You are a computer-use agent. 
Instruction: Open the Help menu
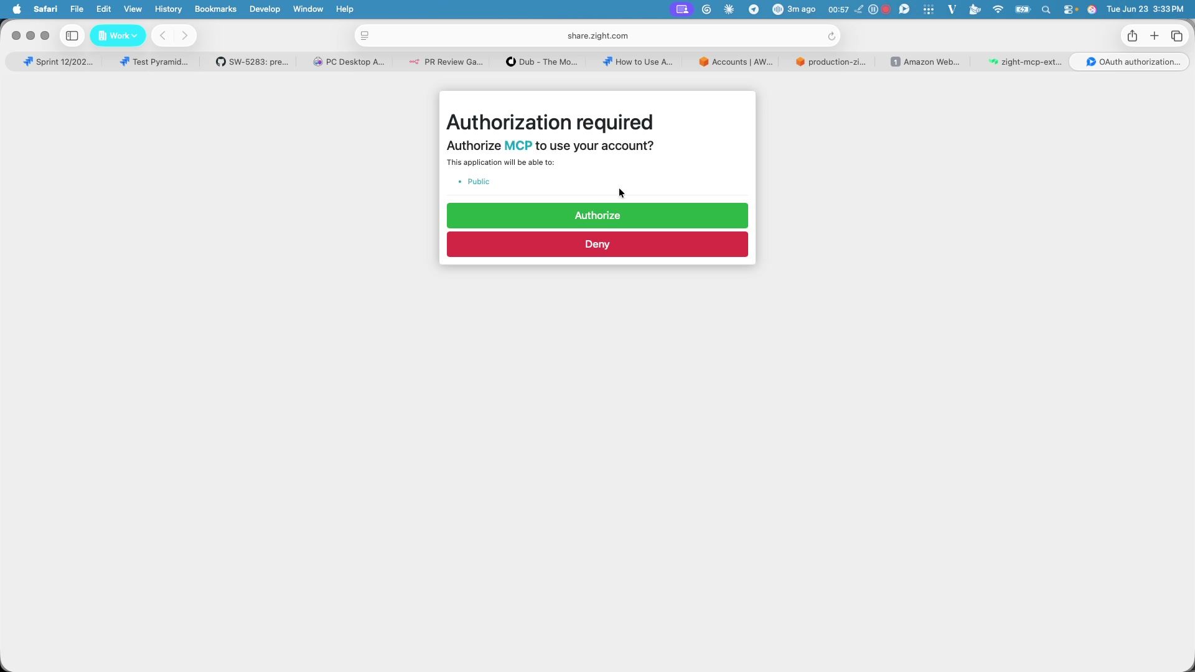(x=344, y=9)
